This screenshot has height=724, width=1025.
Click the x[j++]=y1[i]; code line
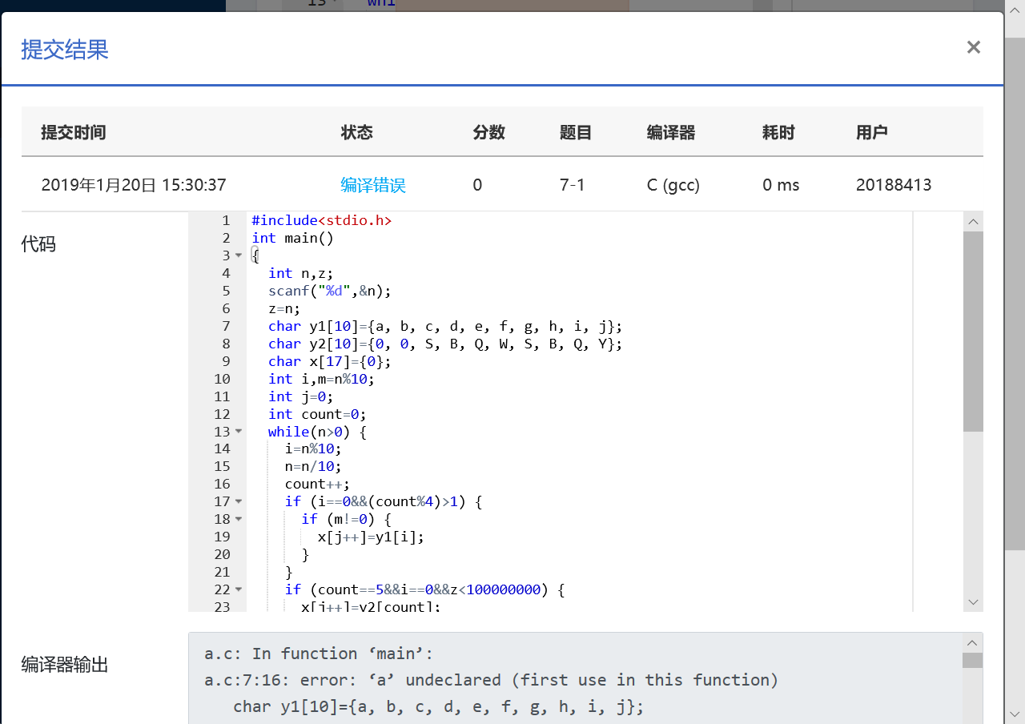click(x=371, y=537)
